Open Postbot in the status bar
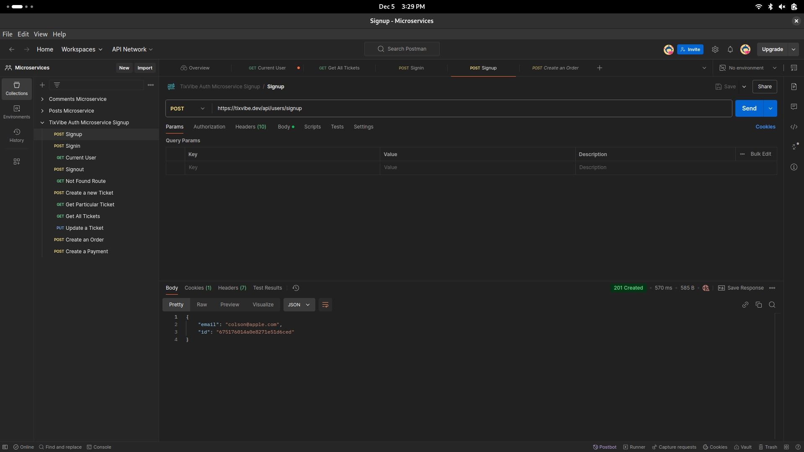 pyautogui.click(x=605, y=447)
